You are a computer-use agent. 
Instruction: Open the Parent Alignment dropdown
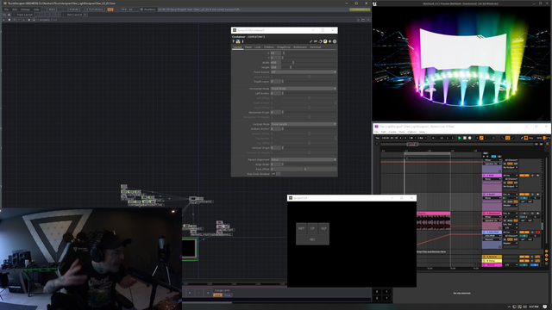point(304,159)
